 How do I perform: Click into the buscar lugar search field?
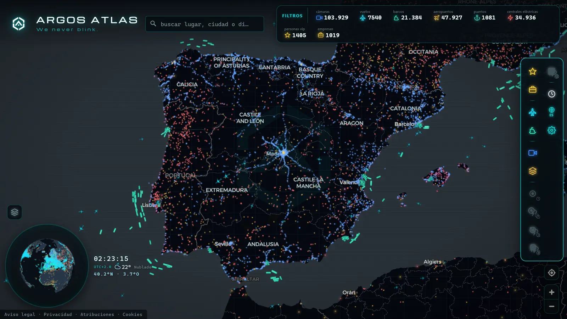204,24
